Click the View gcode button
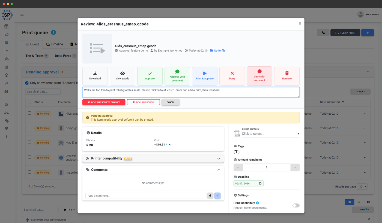 123,76
